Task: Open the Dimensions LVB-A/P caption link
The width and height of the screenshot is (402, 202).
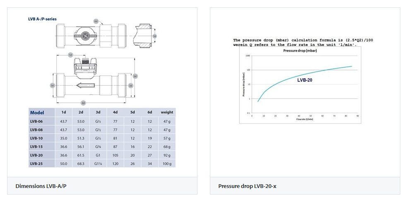Action: tap(41, 186)
